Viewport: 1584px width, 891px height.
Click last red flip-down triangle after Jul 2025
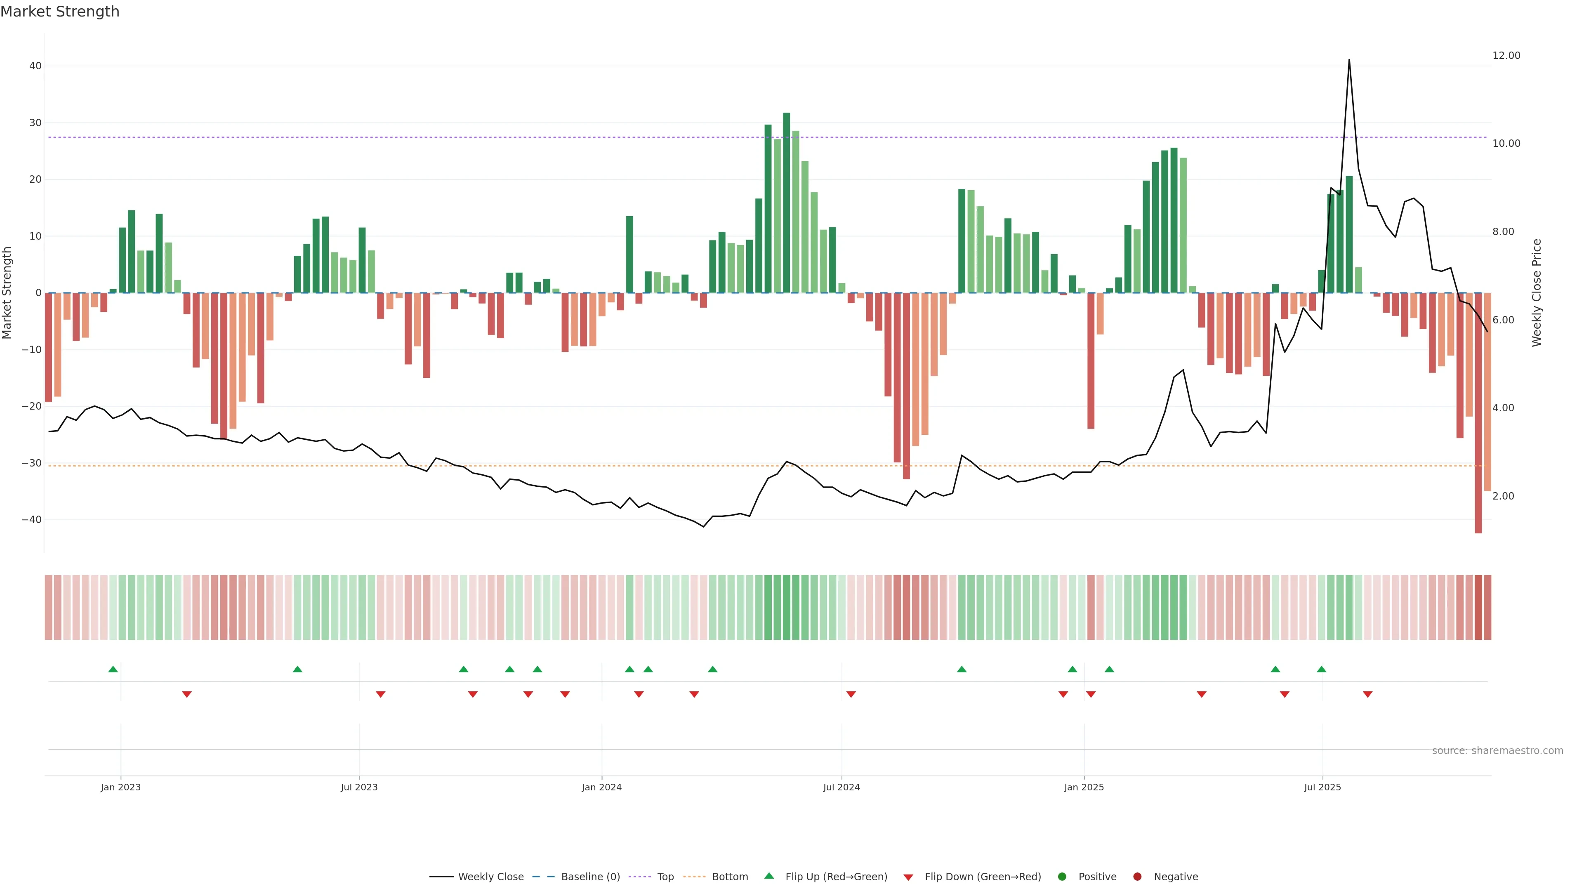click(1367, 694)
